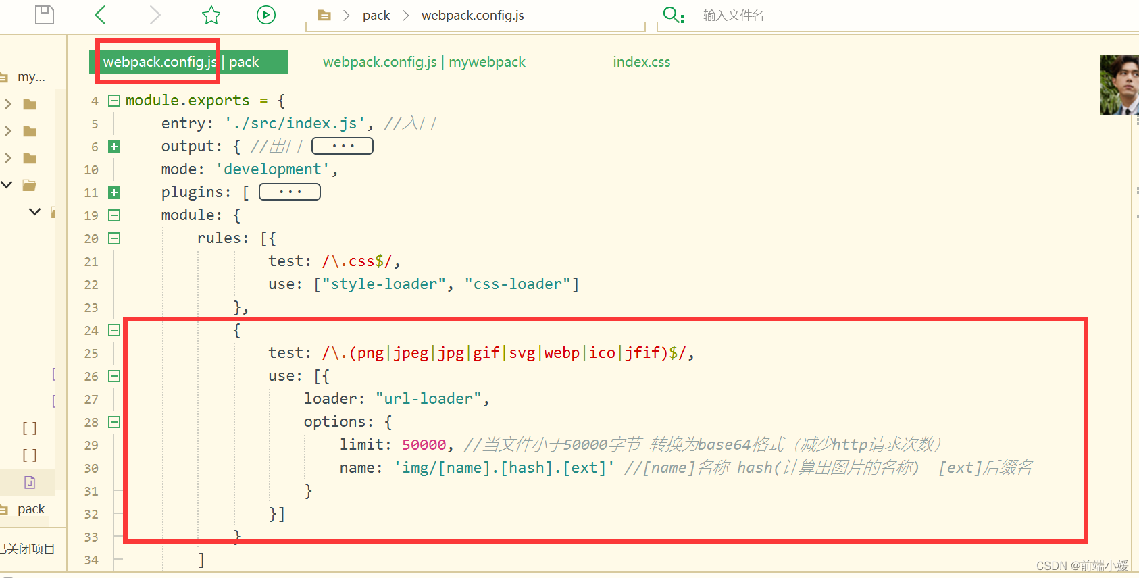Screen dimensions: 1139x578
Task: Select webpack.config.js in the breadcrumb
Action: [473, 16]
